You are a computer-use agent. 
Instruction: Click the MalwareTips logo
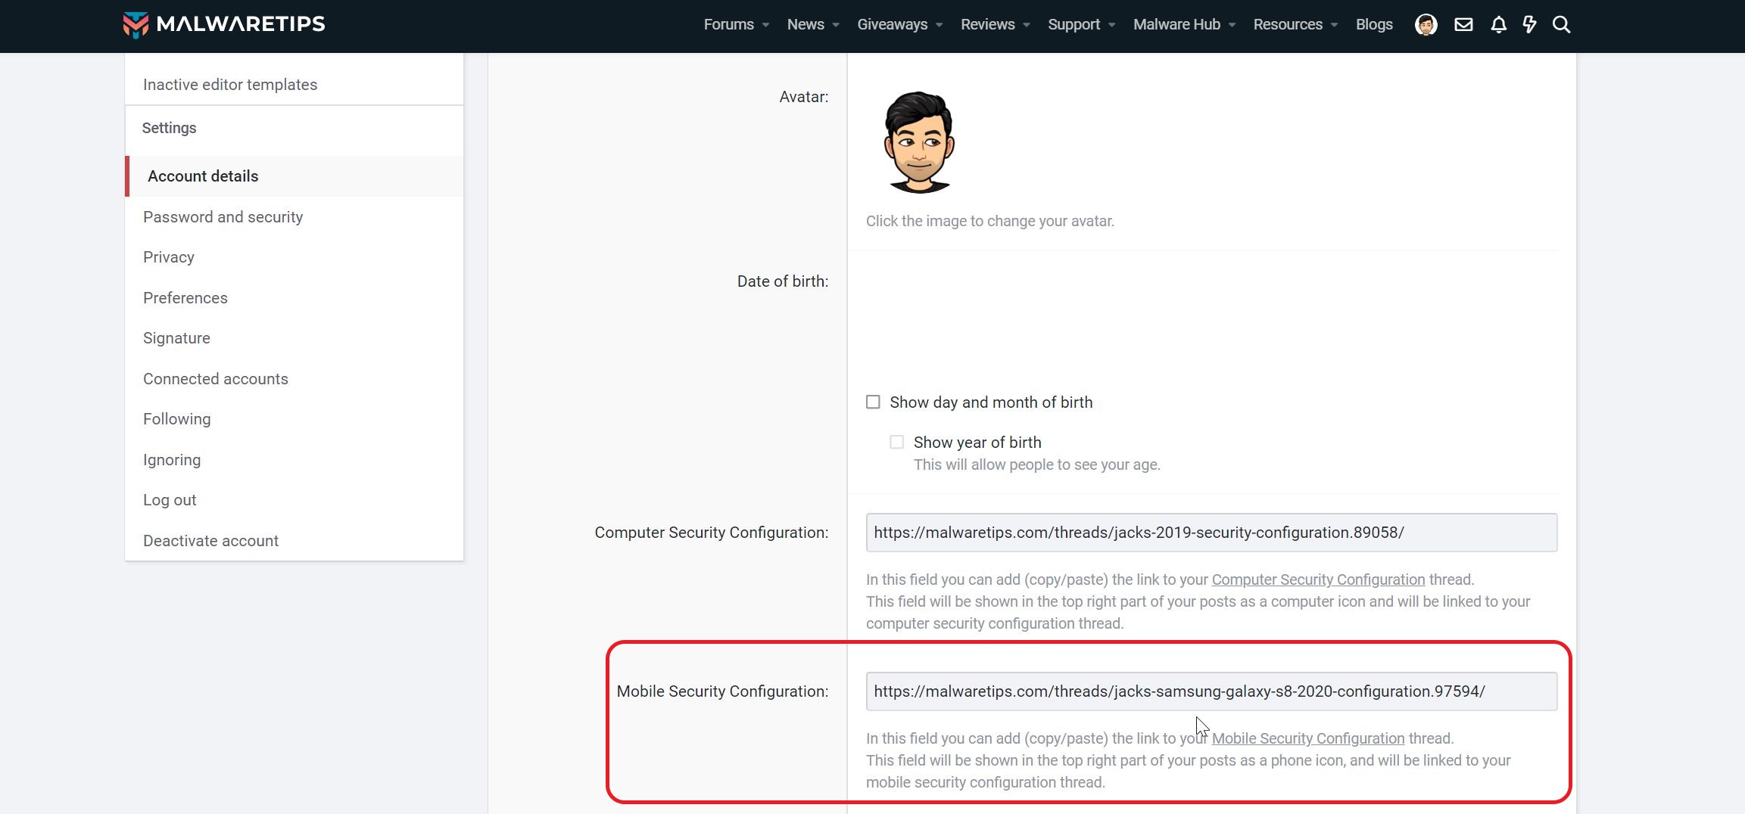click(224, 24)
